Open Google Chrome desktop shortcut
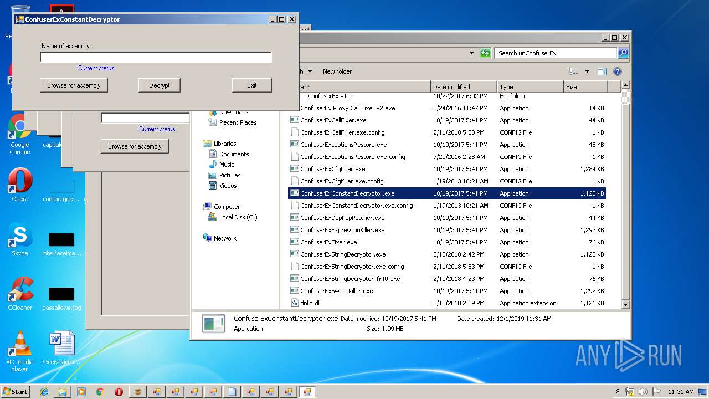Screen dimensions: 709x399 pyautogui.click(x=20, y=134)
